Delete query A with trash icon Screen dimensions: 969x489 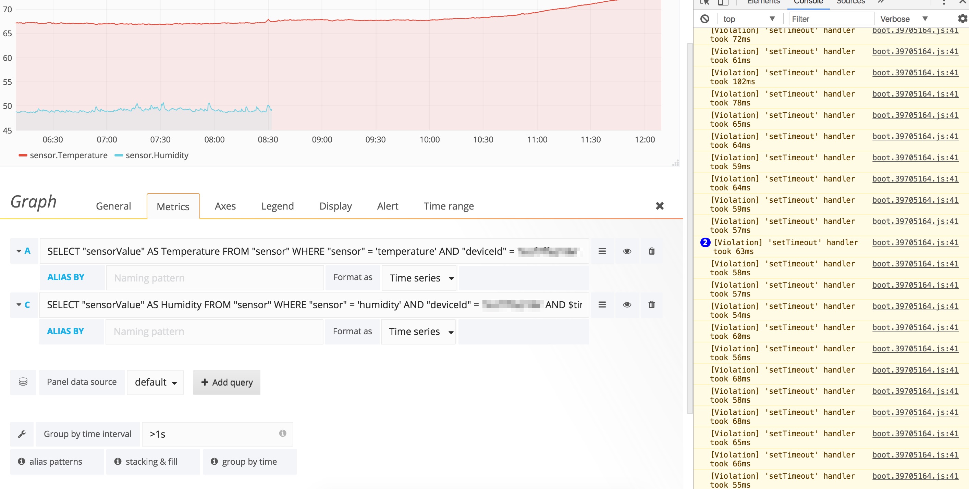(651, 251)
